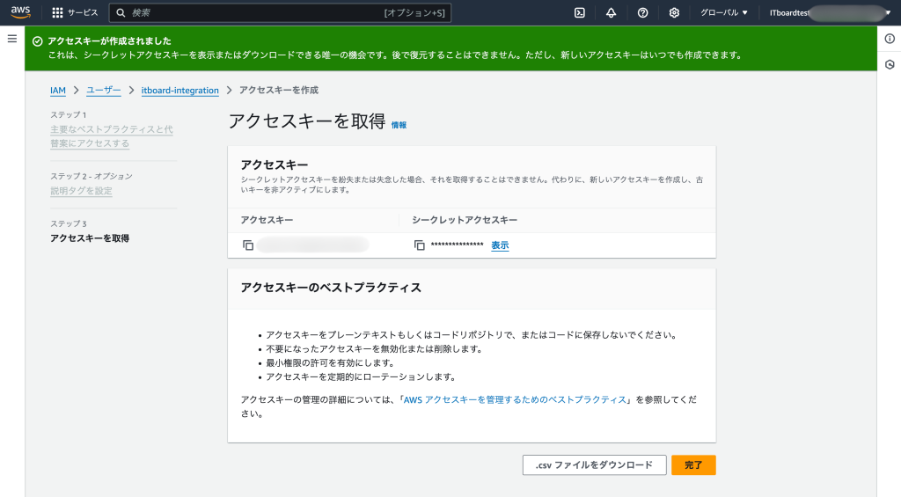Open the グローバル region dropdown

tap(723, 13)
